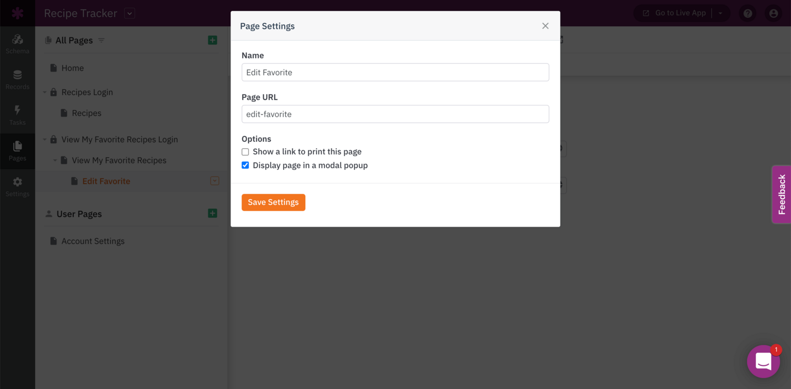Click into the Page URL field

point(395,114)
